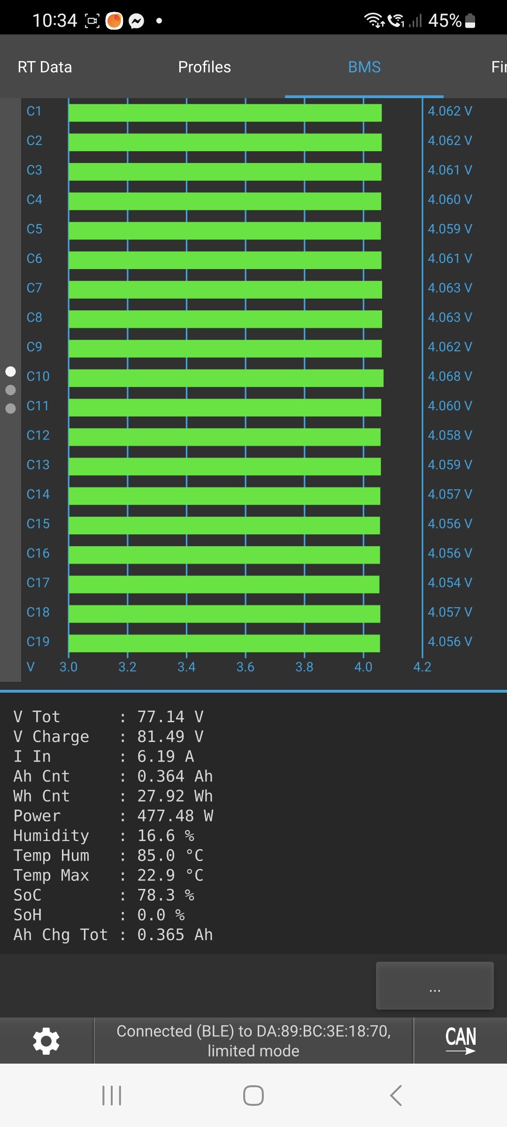
Task: Tap the C19 cell label
Action: [38, 641]
